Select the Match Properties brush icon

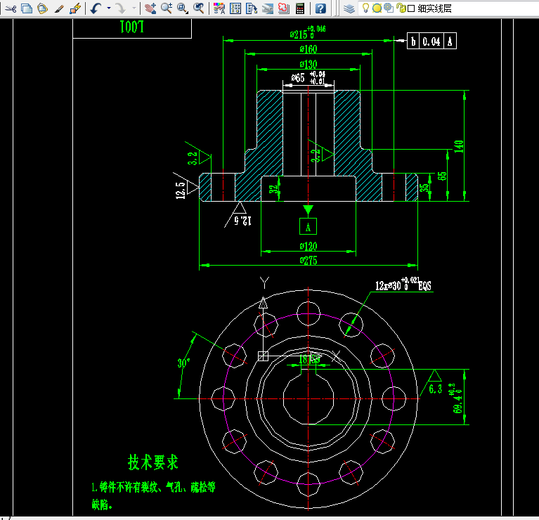tap(59, 8)
